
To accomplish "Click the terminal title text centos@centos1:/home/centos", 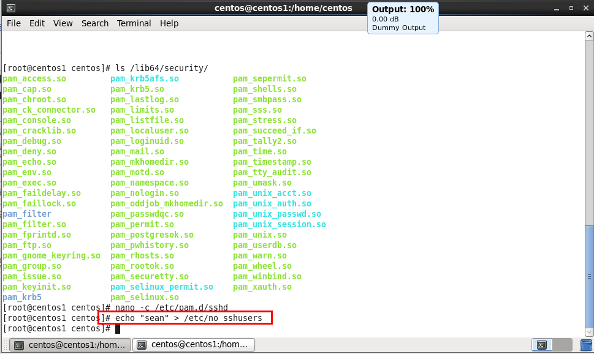I will (283, 8).
